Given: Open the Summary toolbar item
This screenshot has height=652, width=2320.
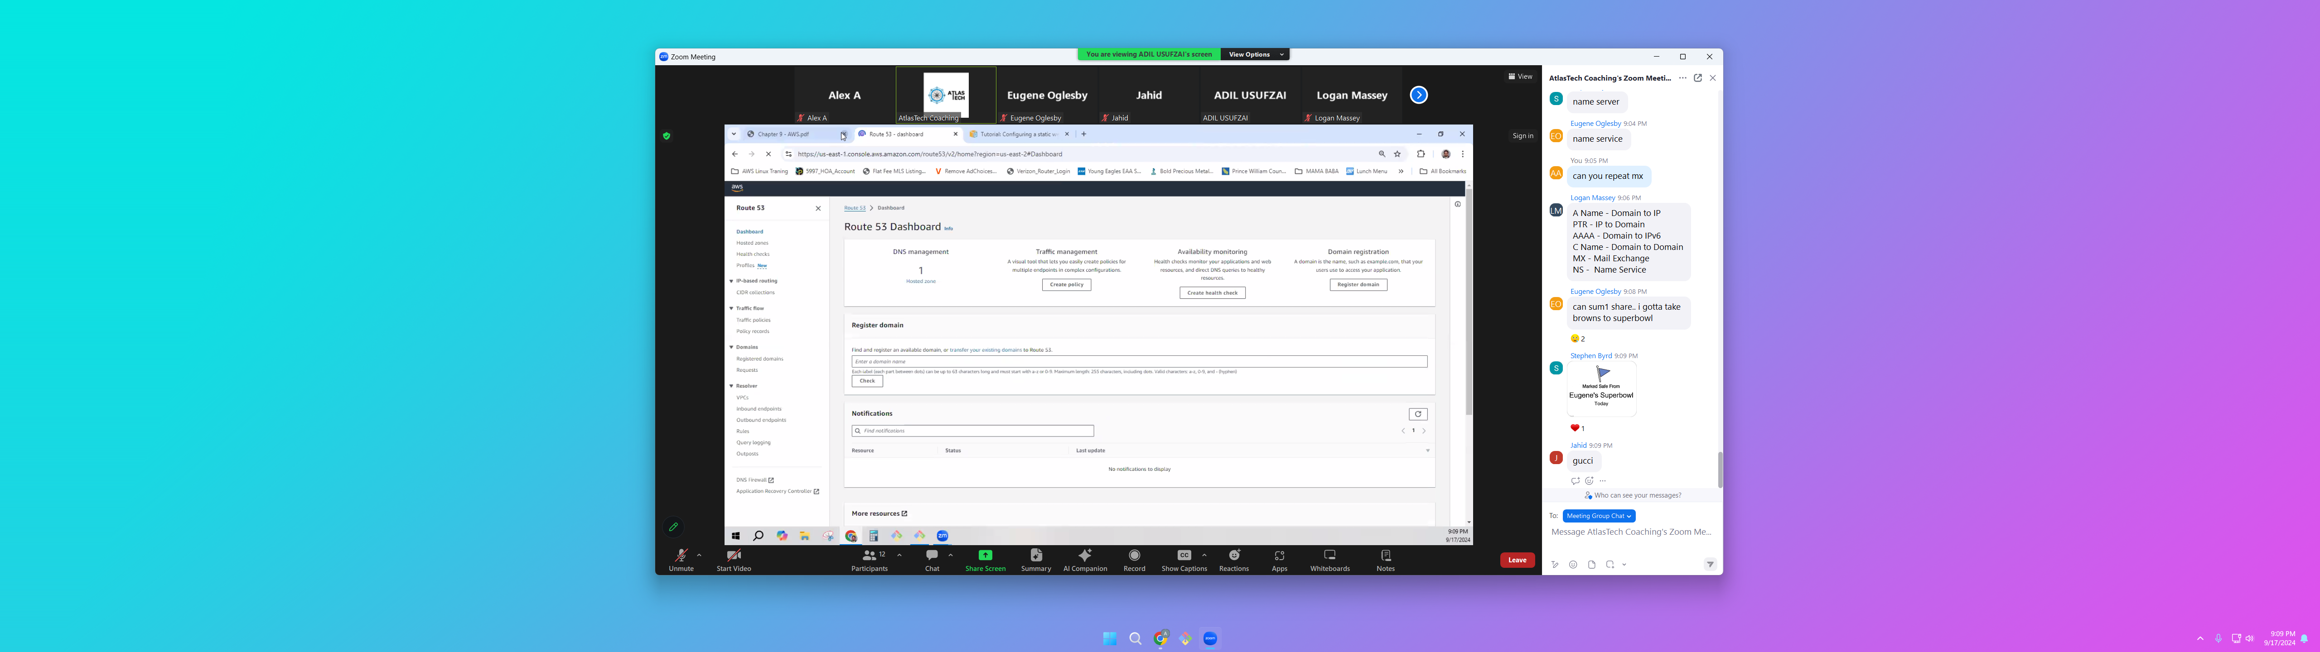Looking at the screenshot, I should (x=1035, y=556).
